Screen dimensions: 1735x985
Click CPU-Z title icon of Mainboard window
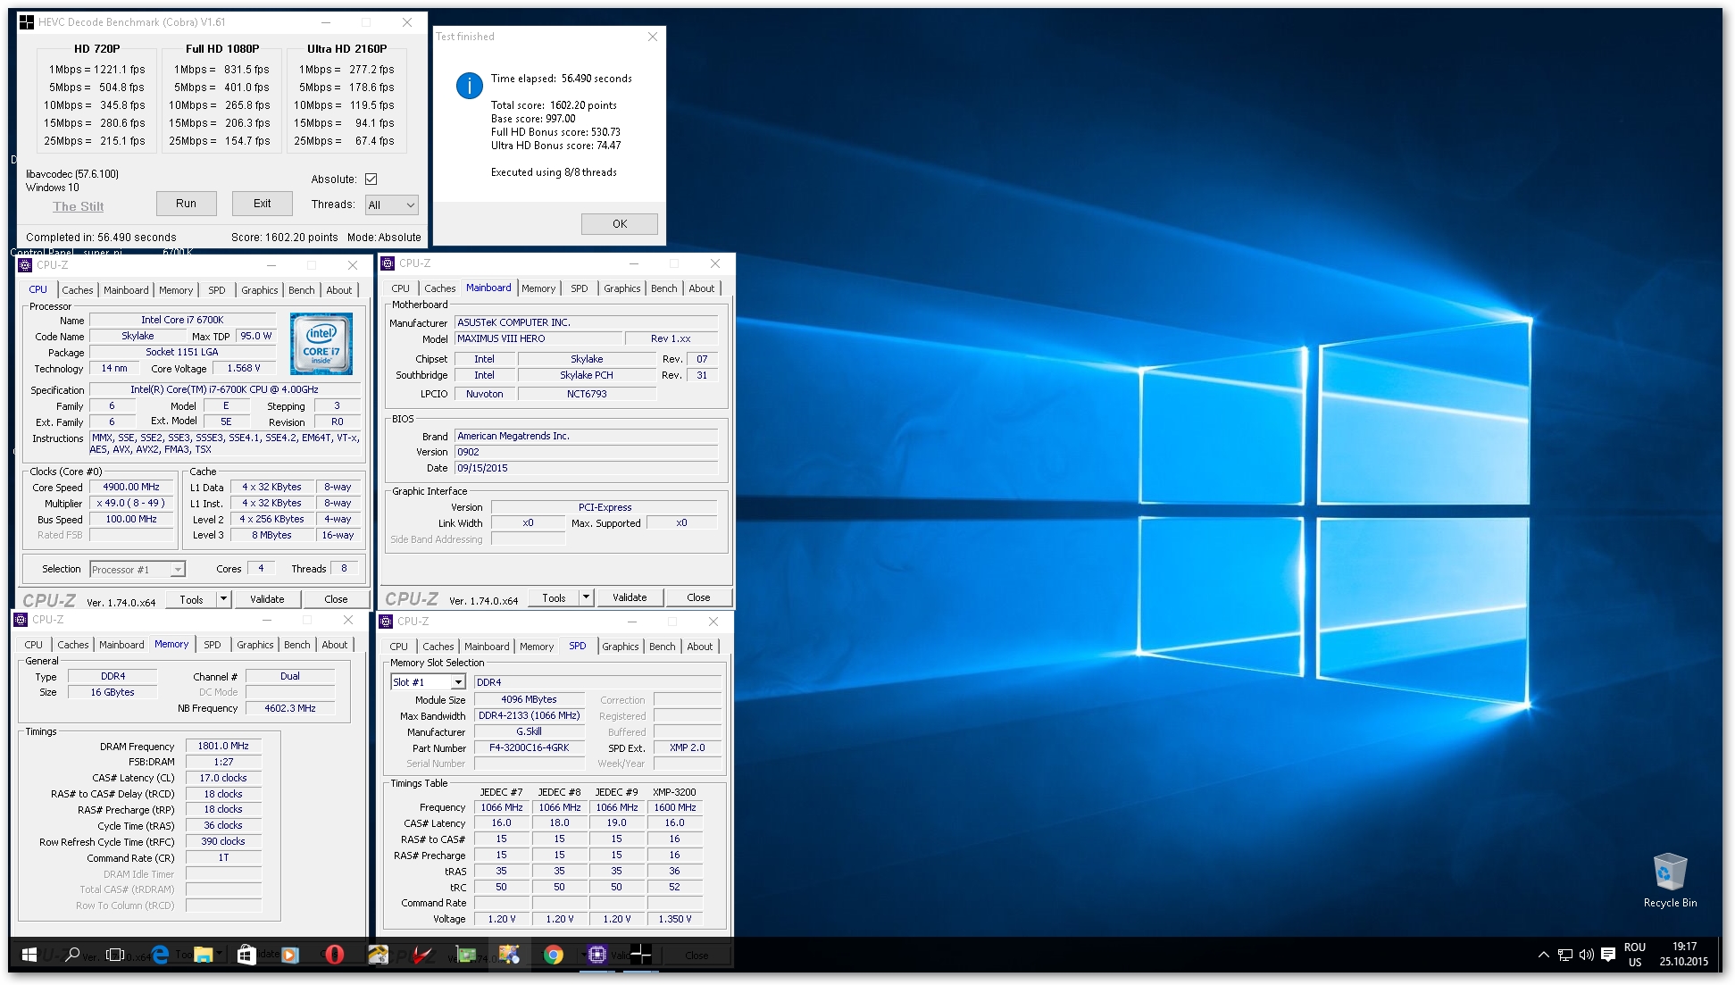coord(388,263)
